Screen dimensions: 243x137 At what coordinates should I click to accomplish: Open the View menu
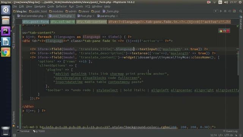pos(29,6)
